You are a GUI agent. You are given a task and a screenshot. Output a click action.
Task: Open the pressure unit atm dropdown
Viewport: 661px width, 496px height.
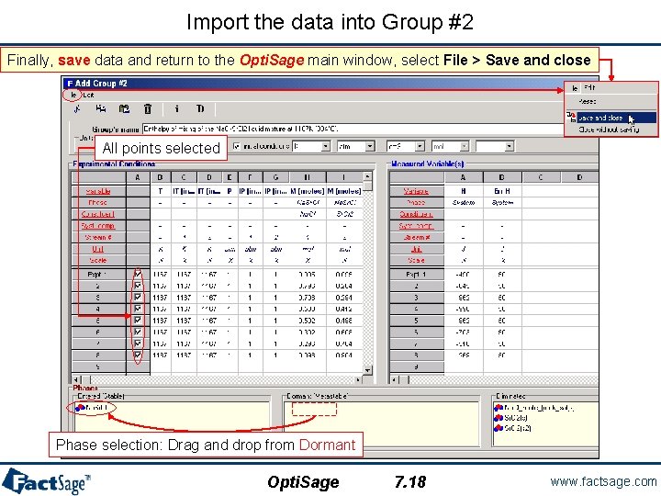(370, 146)
